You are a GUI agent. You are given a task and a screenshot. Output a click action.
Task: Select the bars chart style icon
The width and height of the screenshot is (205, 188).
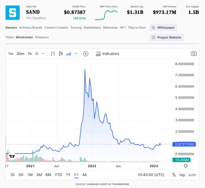coord(53,54)
